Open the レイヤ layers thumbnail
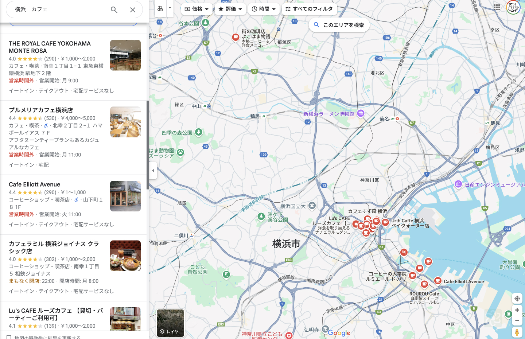 click(x=170, y=323)
